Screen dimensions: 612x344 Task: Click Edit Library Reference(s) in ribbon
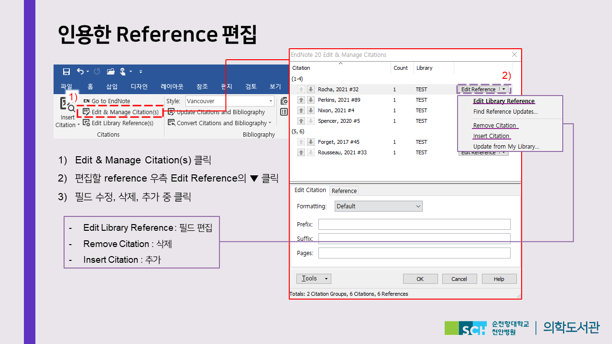coord(118,123)
